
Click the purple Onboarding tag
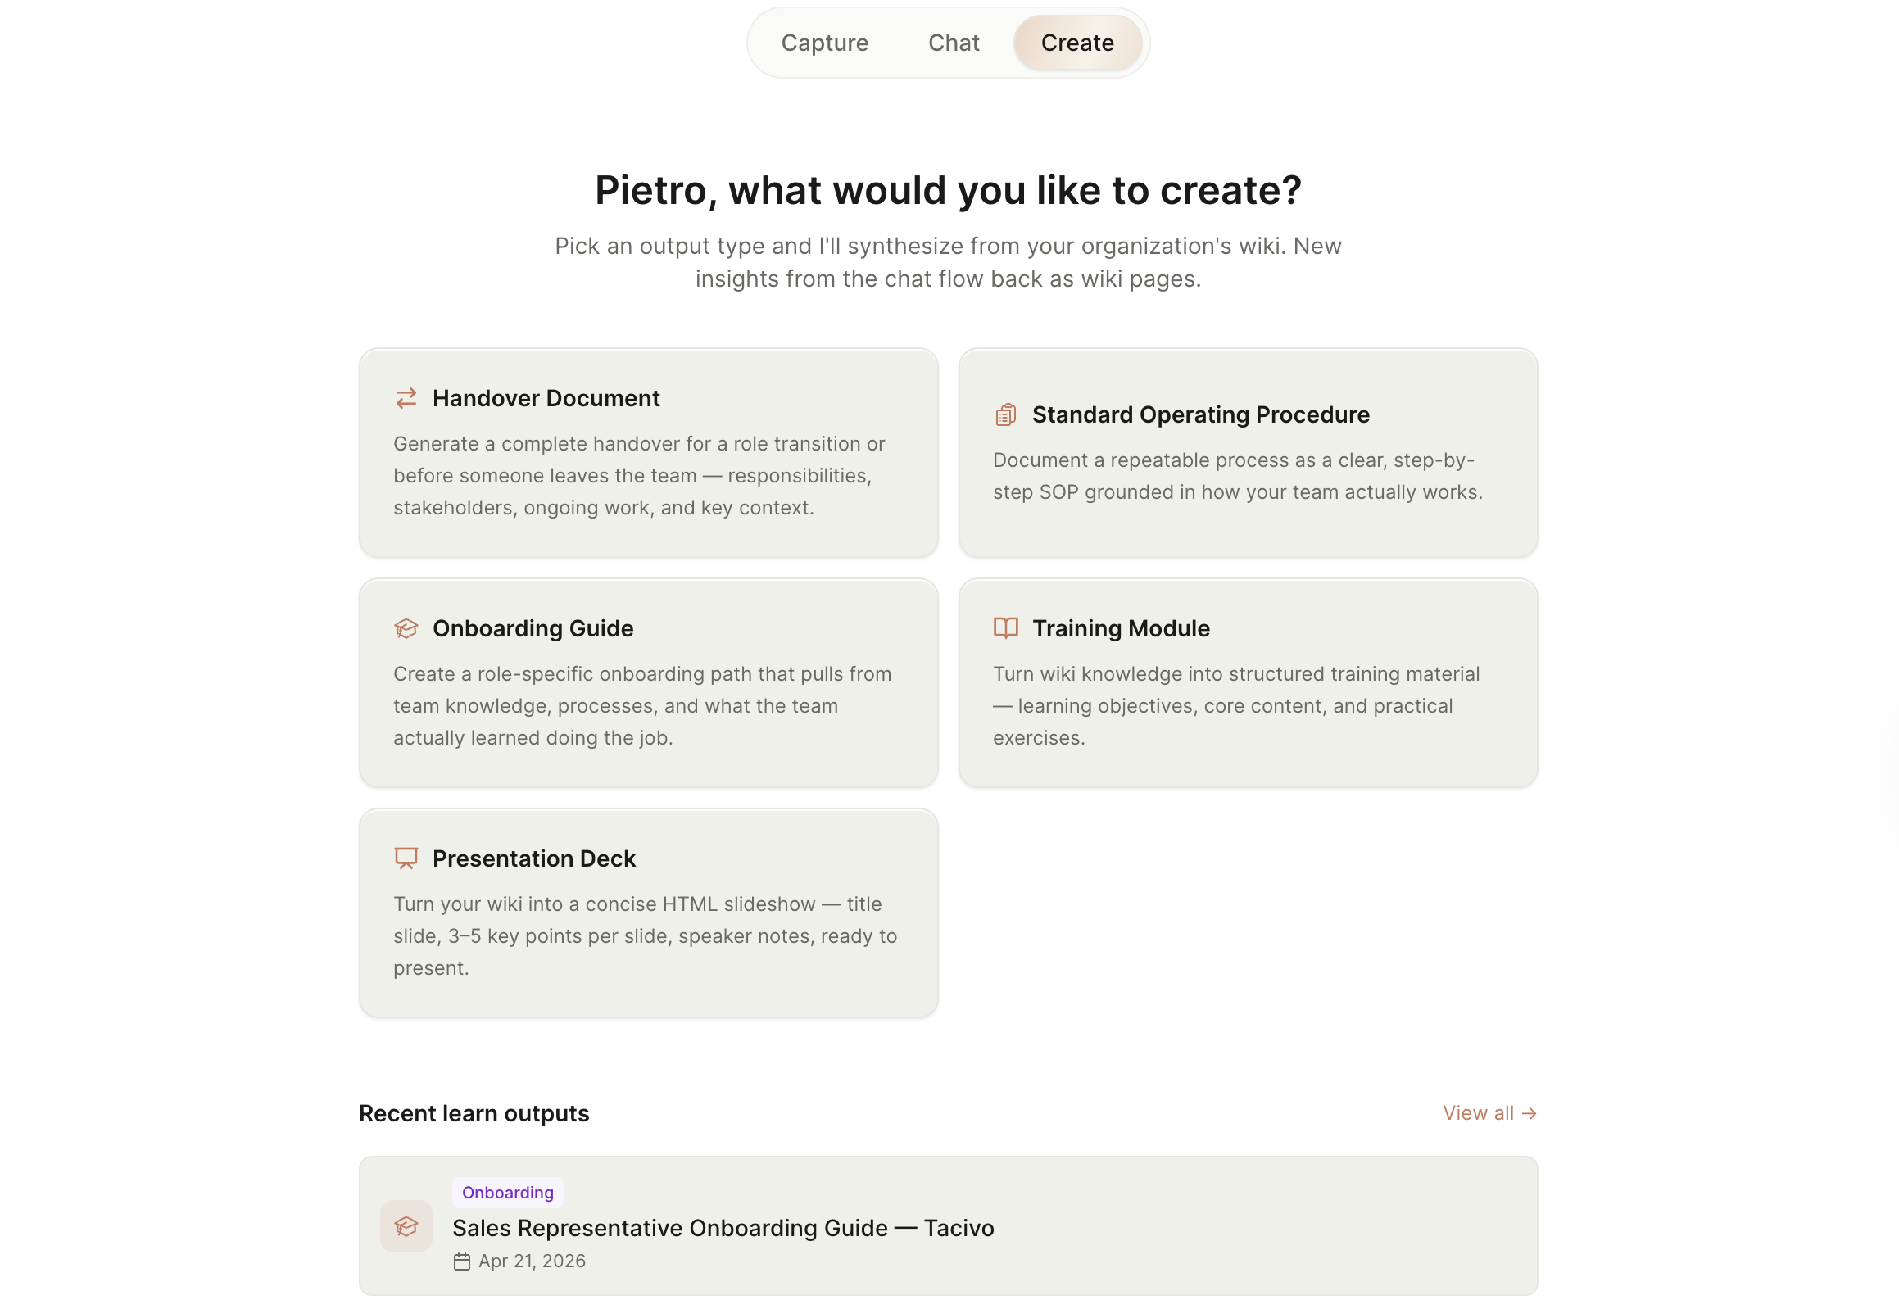coord(508,1193)
